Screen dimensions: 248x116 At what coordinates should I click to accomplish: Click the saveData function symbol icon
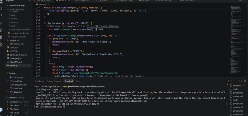tap(11, 88)
